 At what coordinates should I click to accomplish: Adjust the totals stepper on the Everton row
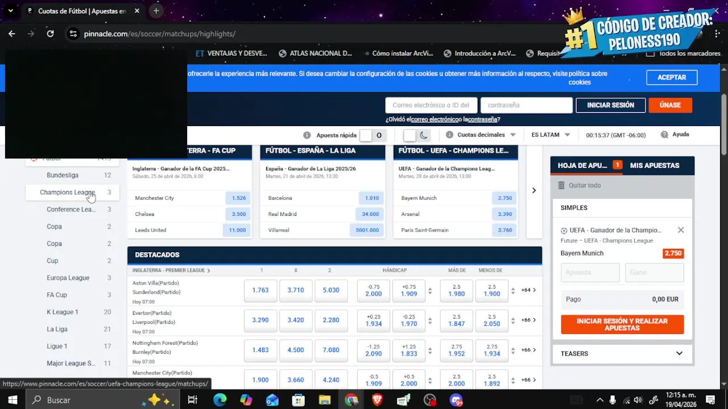tap(512, 320)
